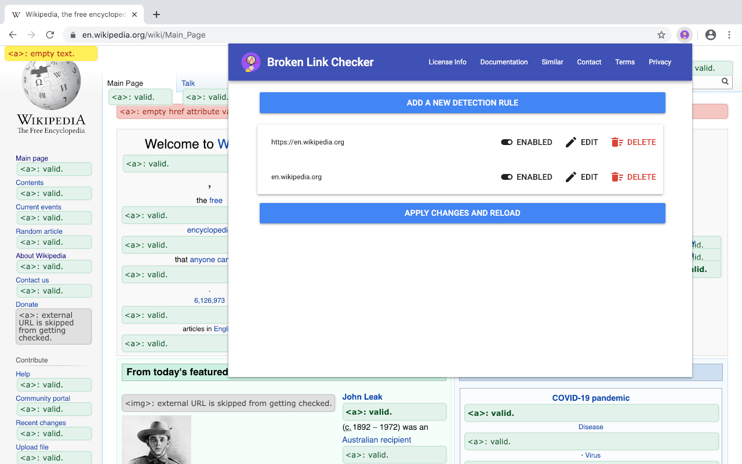Open License Info in the popup header
This screenshot has height=464, width=742.
pyautogui.click(x=448, y=62)
